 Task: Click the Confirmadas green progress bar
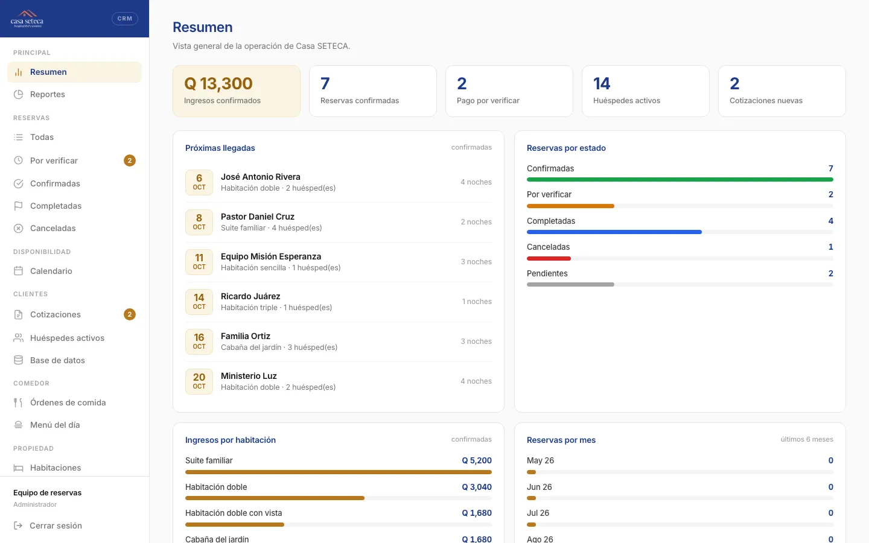pyautogui.click(x=680, y=180)
